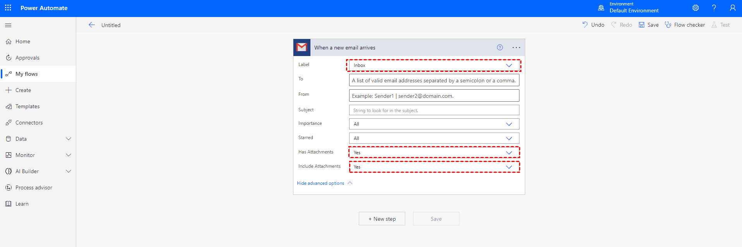Click the Test toolbar button
This screenshot has height=247, width=742.
coord(721,25)
